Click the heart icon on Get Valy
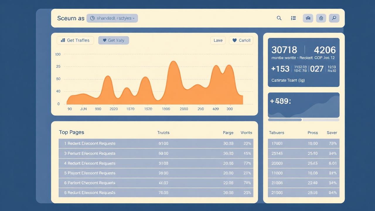Image resolution: width=375 pixels, height=211 pixels. 104,40
